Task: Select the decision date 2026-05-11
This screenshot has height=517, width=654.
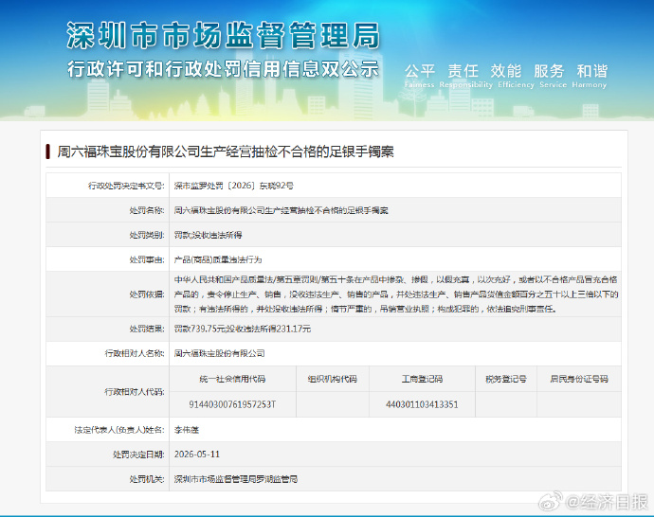Action: pyautogui.click(x=197, y=455)
